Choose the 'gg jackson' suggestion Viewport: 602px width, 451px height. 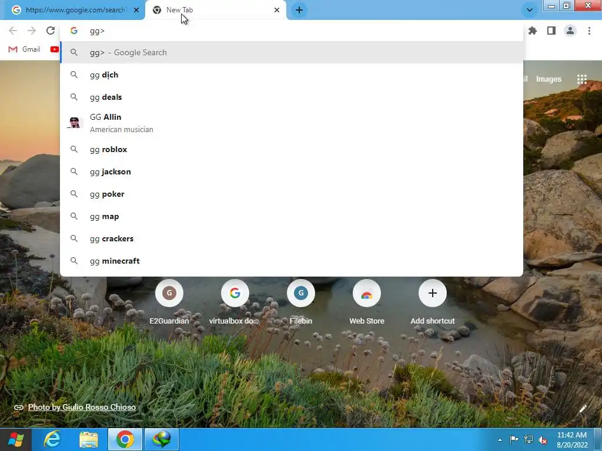click(292, 171)
